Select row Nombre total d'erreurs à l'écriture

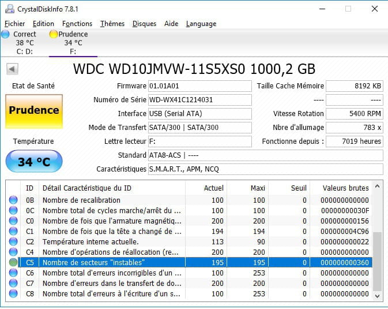[189, 293]
